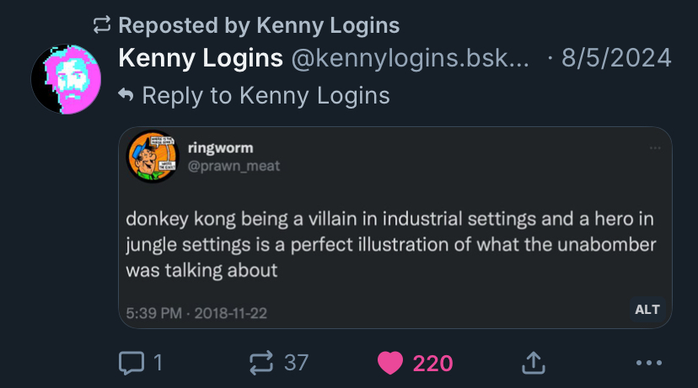Open the post's three-dot more options menu
698x388 pixels.
649,363
